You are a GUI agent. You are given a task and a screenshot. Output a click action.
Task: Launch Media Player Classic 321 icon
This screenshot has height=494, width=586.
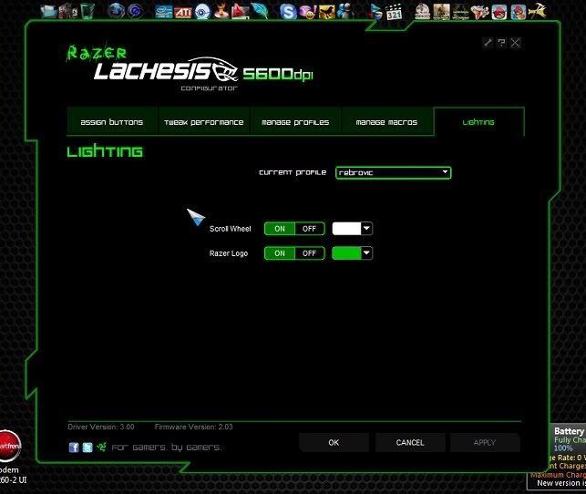pyautogui.click(x=394, y=12)
